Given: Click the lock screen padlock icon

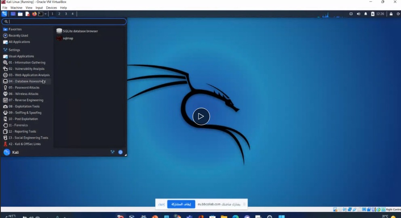Looking at the screenshot, I should click(x=391, y=14).
